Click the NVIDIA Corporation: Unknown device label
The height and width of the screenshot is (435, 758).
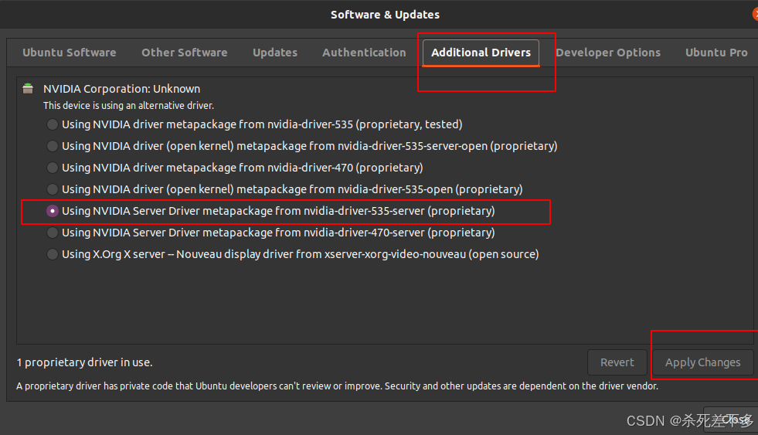click(x=122, y=89)
